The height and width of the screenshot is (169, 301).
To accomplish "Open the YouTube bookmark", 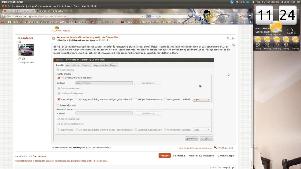I will [x=126, y=22].
